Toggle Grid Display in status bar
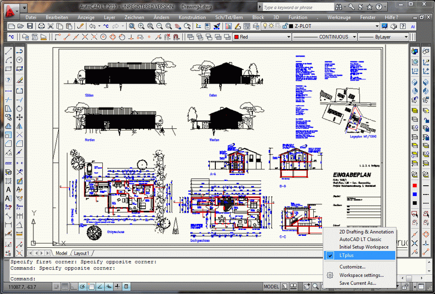Image resolution: width=435 pixels, height=294 pixels. pos(65,286)
